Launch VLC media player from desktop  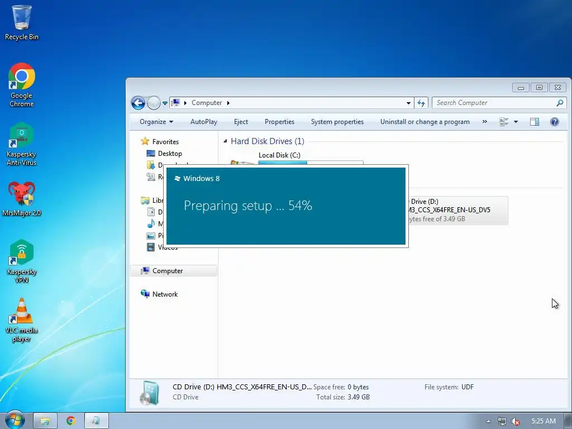pos(22,320)
